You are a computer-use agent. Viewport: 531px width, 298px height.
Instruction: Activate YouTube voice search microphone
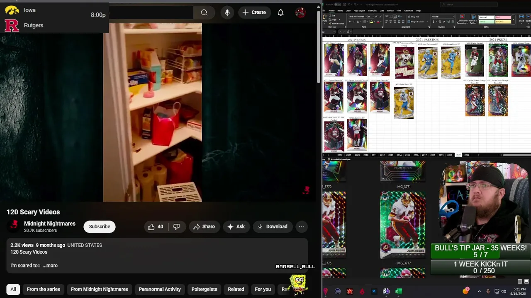(227, 12)
